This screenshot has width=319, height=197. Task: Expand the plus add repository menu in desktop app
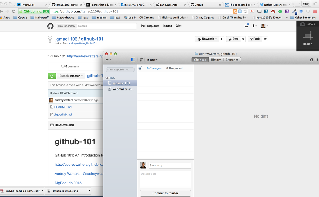tap(108, 60)
